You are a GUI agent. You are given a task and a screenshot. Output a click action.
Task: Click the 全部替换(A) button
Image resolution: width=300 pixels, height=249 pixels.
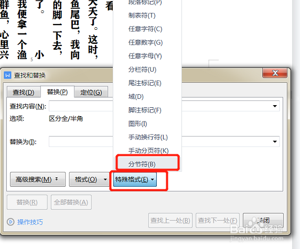(71, 202)
